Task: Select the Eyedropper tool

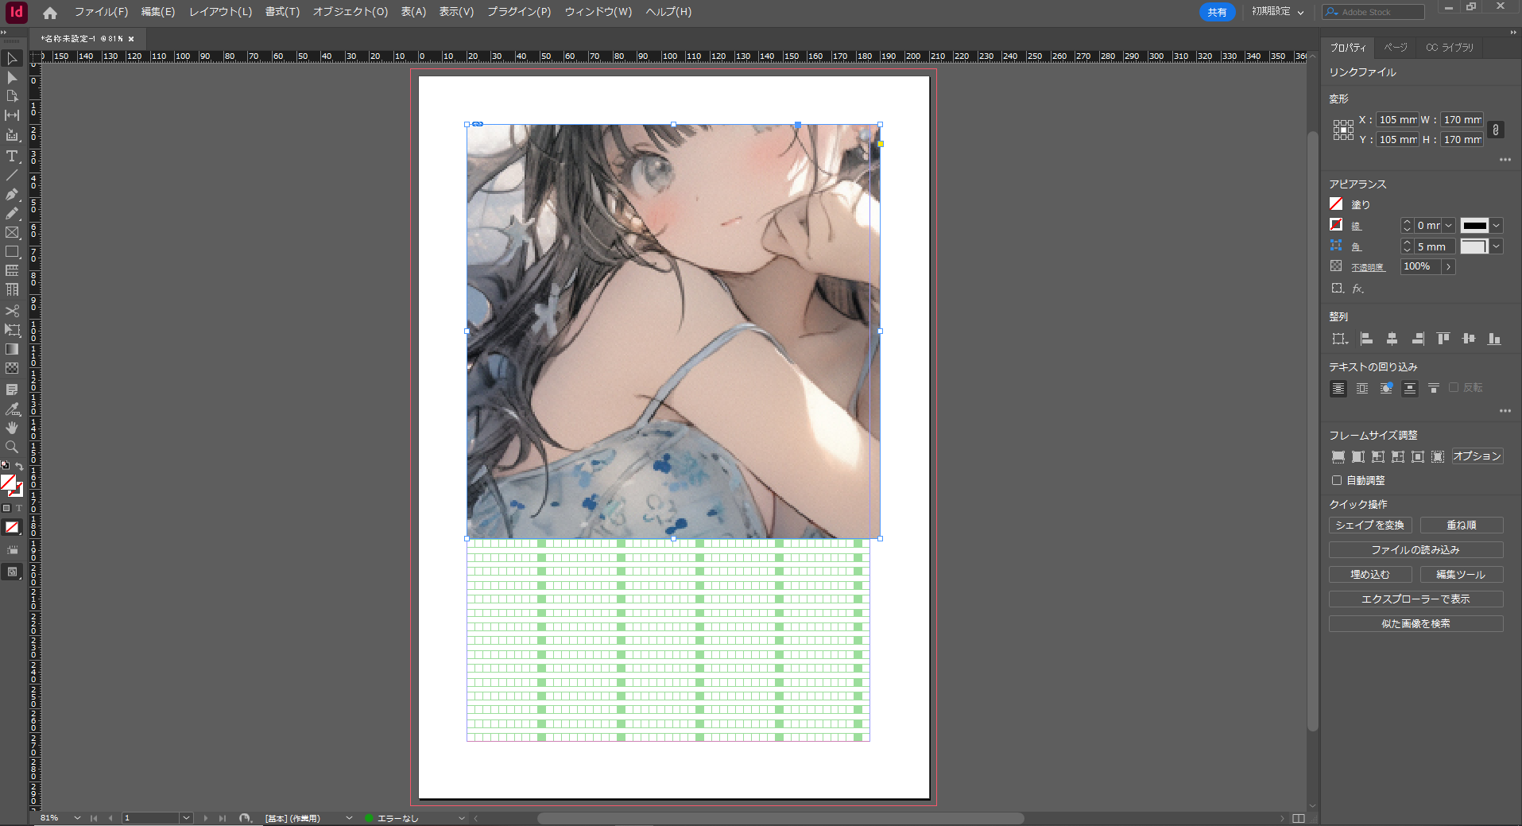Action: (12, 409)
